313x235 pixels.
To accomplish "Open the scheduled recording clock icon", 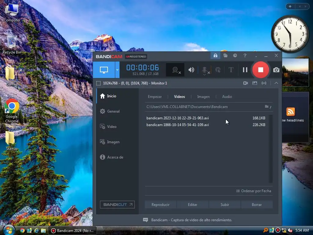I will 235,56.
